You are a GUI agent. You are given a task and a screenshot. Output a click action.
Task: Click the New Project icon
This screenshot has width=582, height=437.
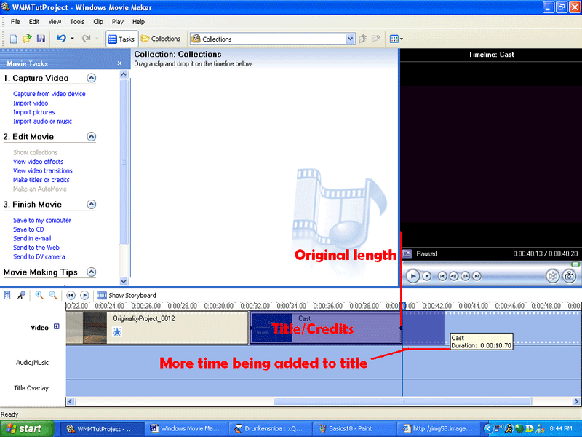click(x=13, y=39)
